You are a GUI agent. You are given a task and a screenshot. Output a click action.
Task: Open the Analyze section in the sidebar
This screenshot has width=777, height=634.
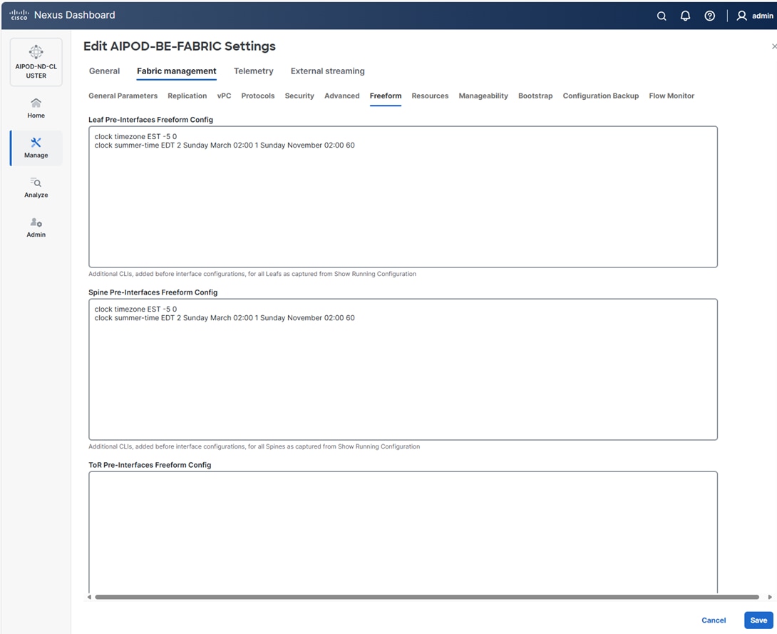[36, 188]
